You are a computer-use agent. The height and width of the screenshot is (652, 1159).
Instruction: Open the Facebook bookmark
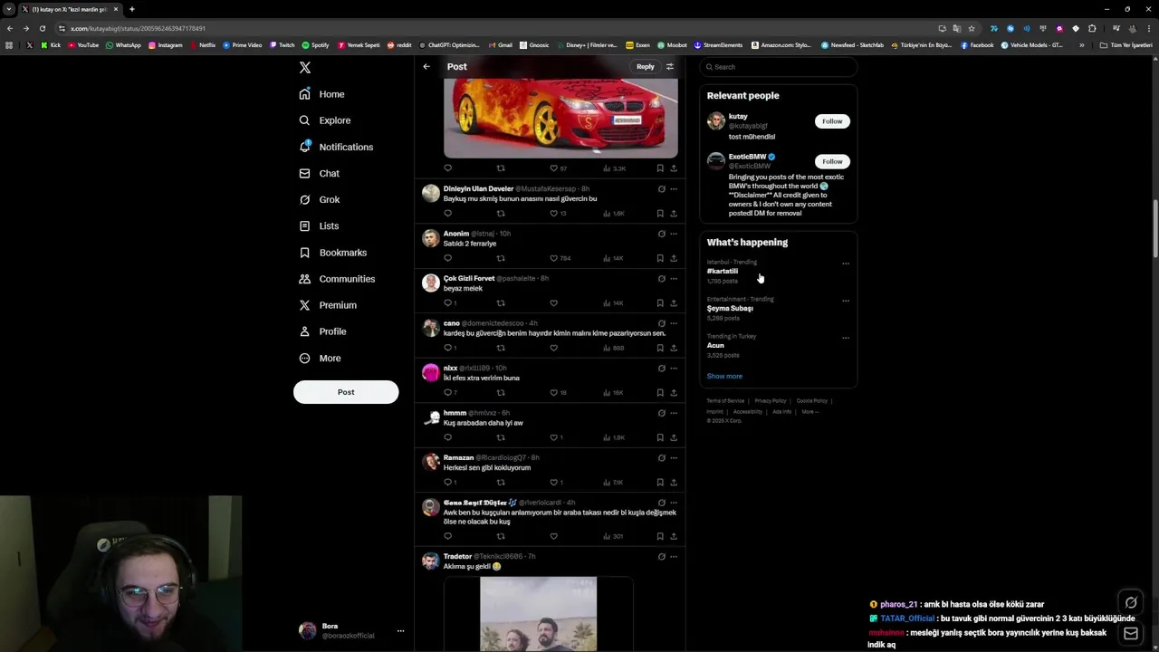point(977,45)
